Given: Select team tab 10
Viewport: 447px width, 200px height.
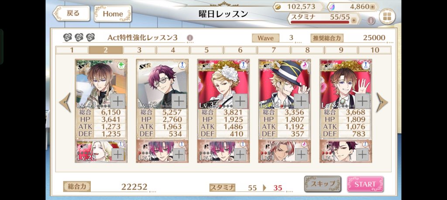Looking at the screenshot, I should click(375, 50).
